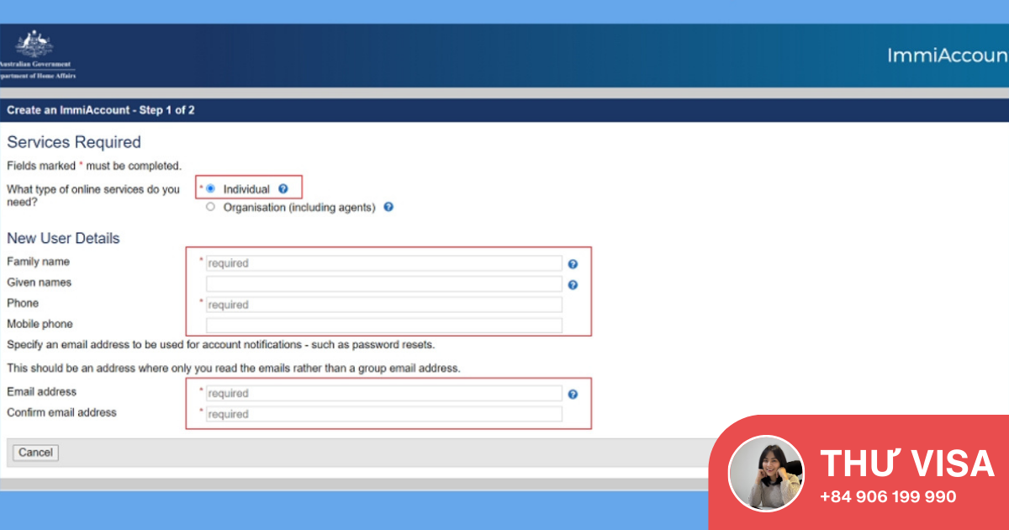
Task: Click help icon beside Given names field
Action: click(573, 285)
